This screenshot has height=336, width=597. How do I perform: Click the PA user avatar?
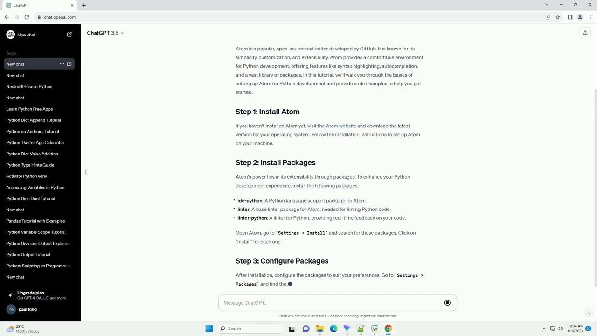point(11,309)
